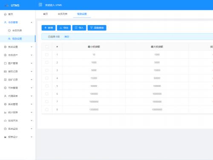Image resolution: width=213 pixels, height=160 pixels.
Task: Click the 授权记录 icon in sidebar
Action: 5,71
